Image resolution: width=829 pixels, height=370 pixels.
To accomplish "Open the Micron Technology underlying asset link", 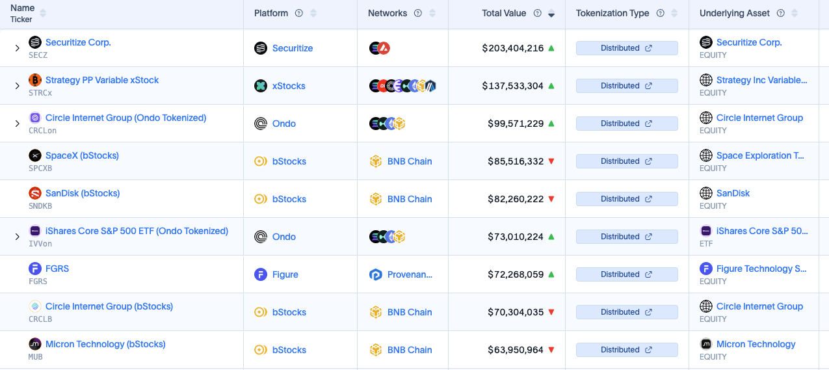I will coord(756,344).
